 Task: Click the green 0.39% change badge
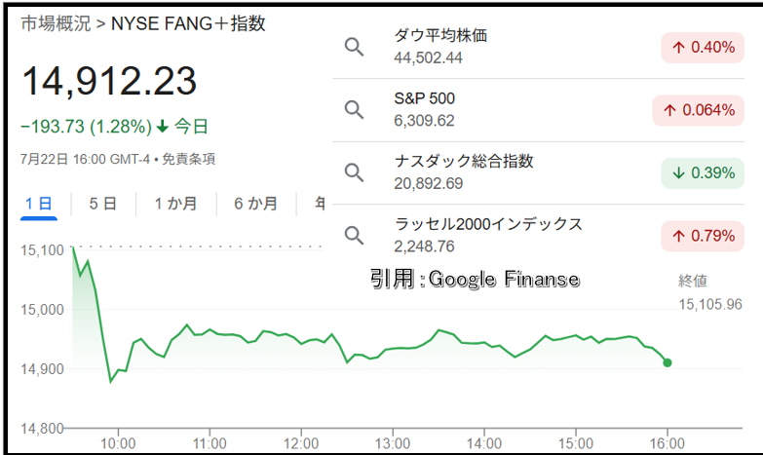coord(703,172)
